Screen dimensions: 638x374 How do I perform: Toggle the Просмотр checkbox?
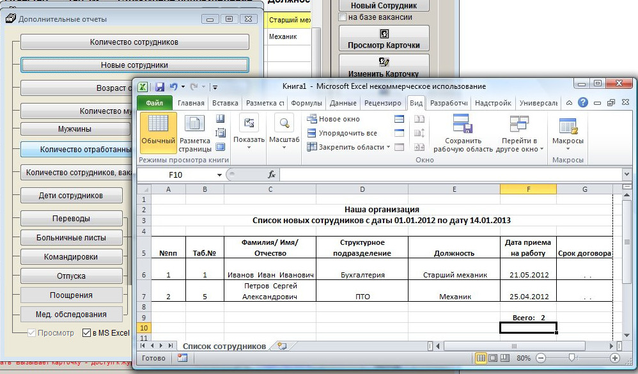tap(31, 332)
